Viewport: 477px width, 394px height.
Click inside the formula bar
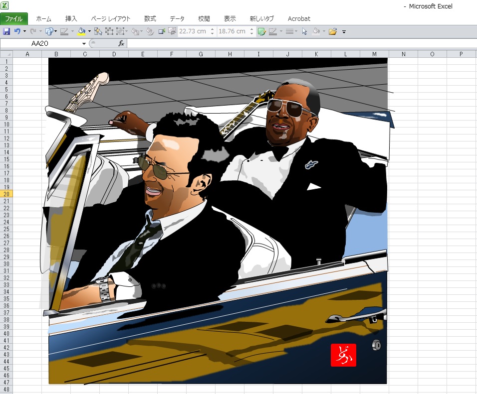pyautogui.click(x=301, y=43)
